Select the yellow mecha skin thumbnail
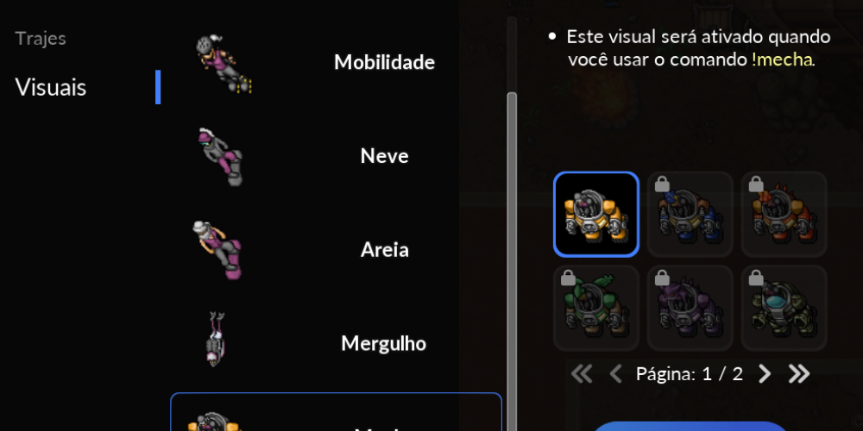The image size is (863, 431). 596,214
